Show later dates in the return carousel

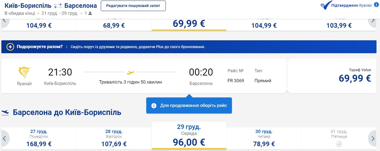373,138
